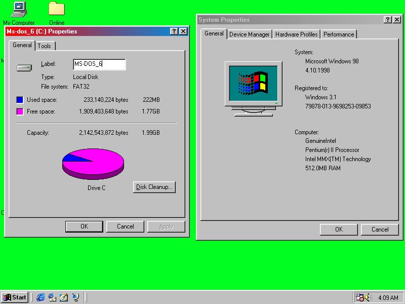Click the Intel MMX(TM) Technology text

coord(338,159)
